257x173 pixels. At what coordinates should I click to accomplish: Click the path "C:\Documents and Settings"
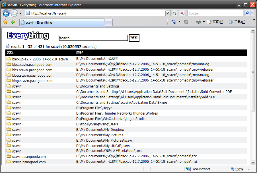click(x=98, y=86)
